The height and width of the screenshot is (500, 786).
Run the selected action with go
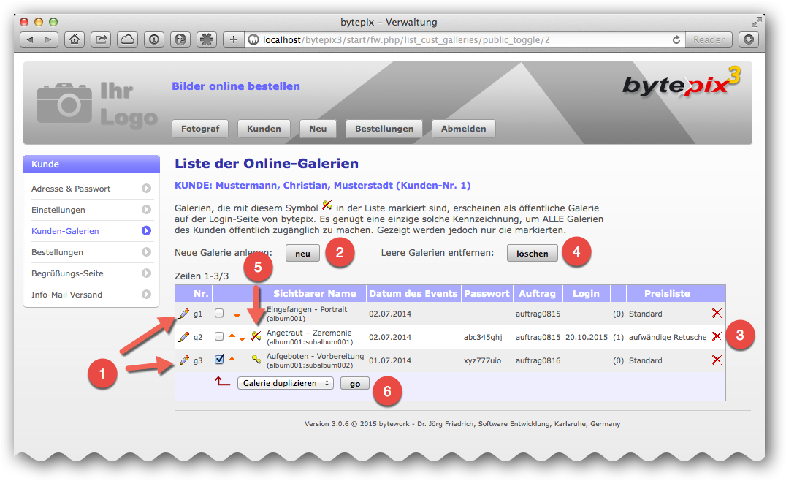pos(355,384)
